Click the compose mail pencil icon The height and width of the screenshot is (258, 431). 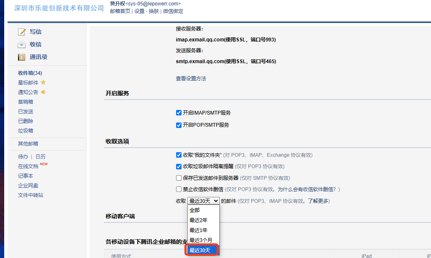point(22,32)
